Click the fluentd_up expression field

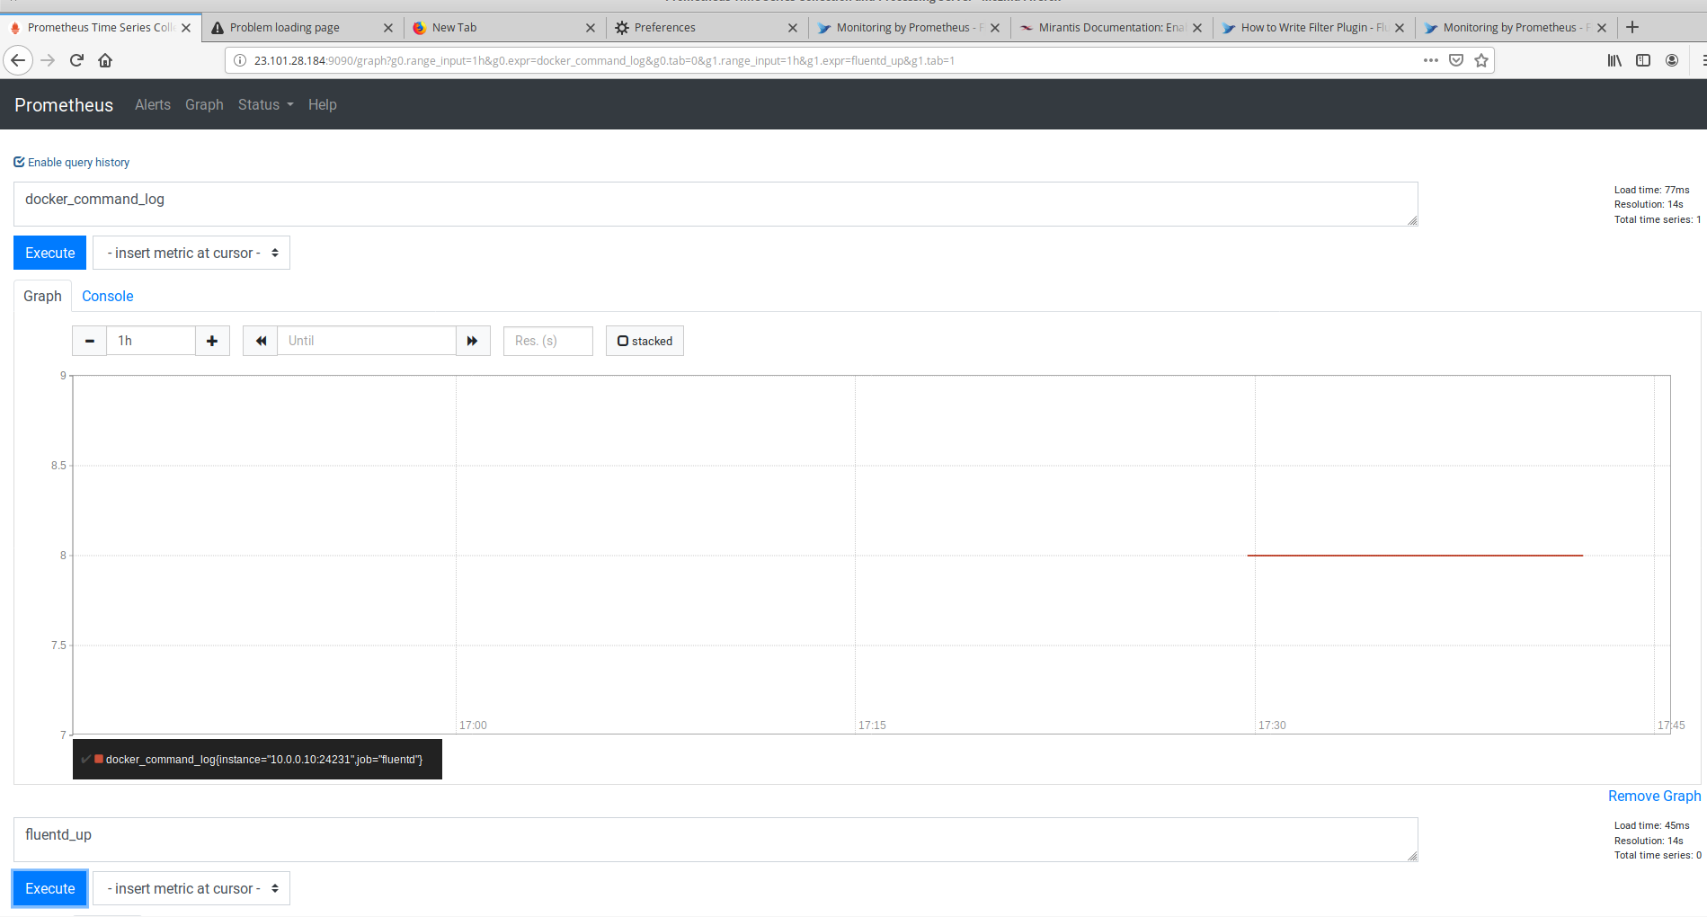coord(716,840)
